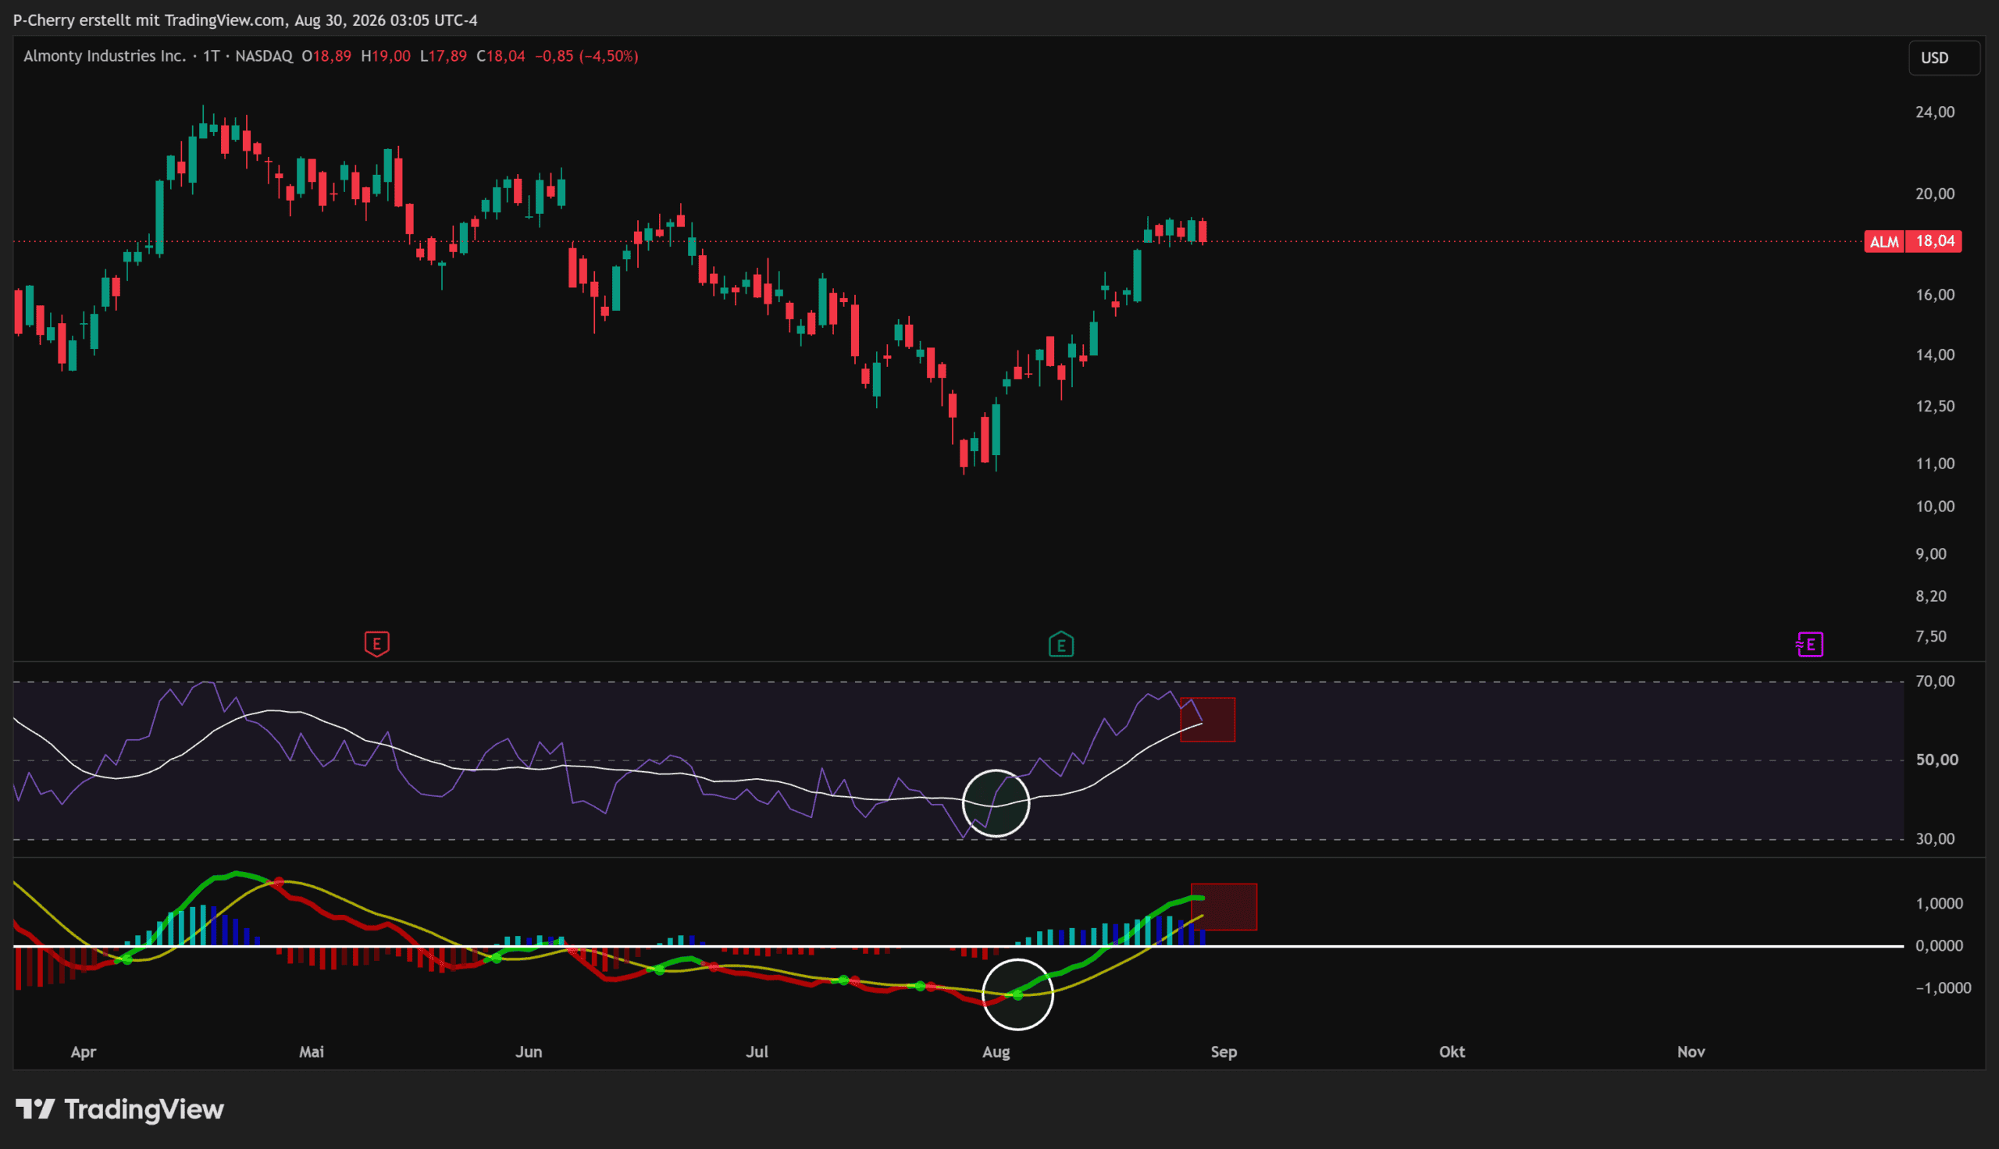This screenshot has width=1999, height=1149.
Task: Click the change value −0,85 (−4,50%)
Action: (586, 56)
